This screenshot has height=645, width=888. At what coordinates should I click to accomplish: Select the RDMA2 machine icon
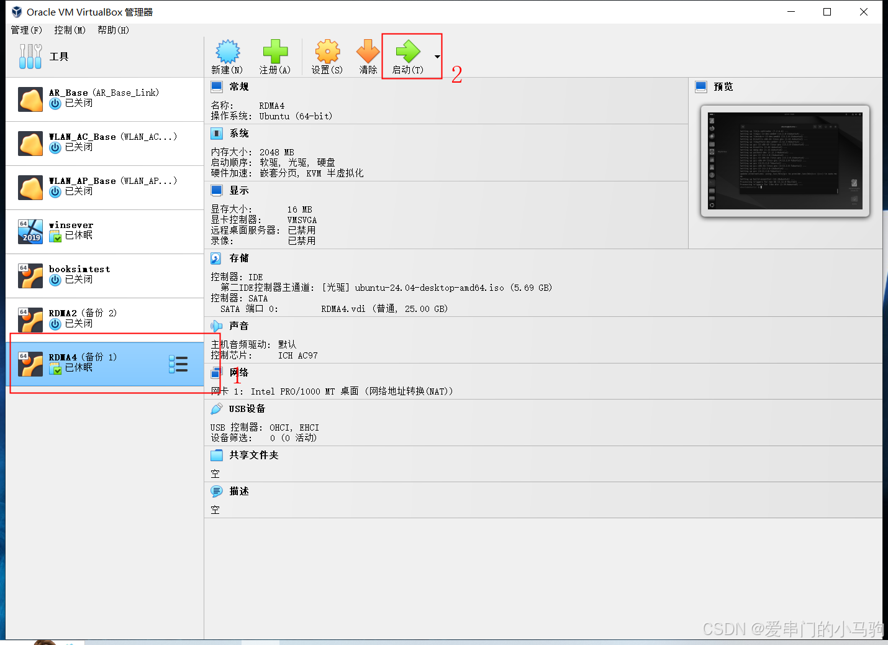tap(30, 320)
